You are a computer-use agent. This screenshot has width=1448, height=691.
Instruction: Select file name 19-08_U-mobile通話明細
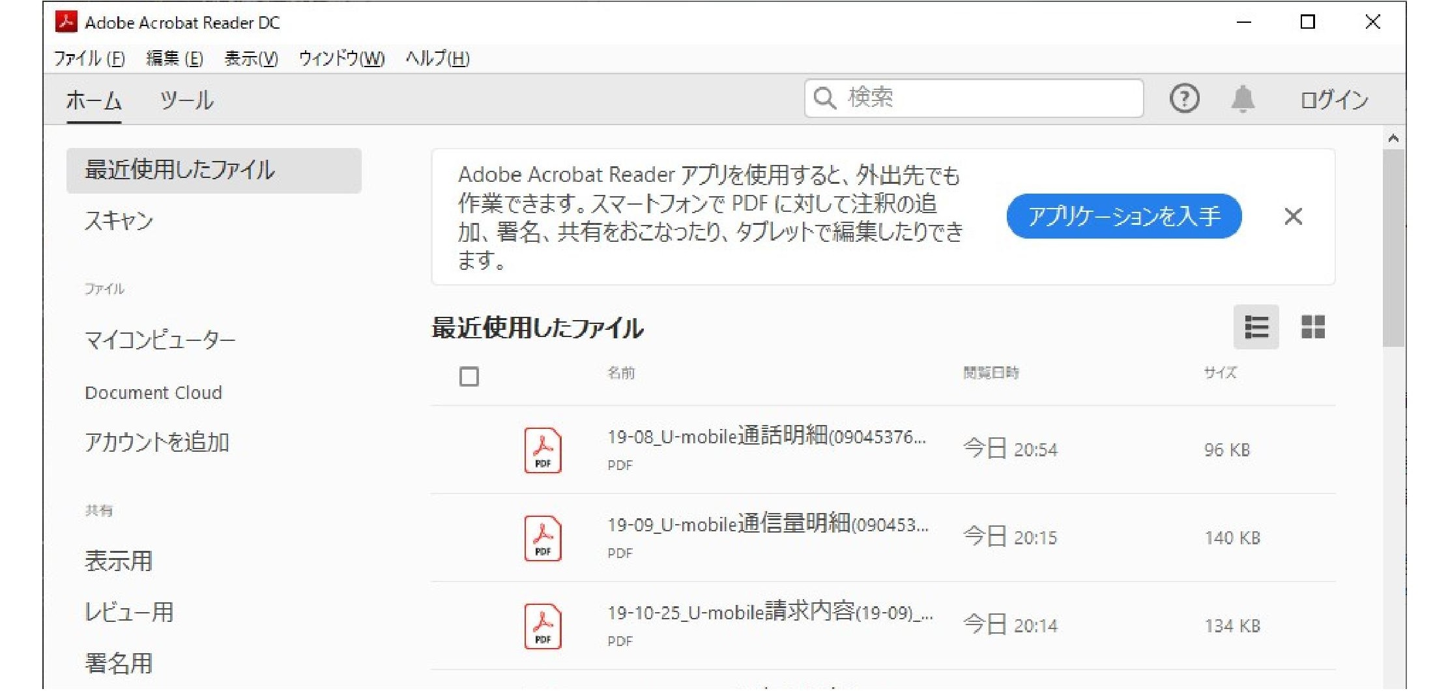coord(766,435)
